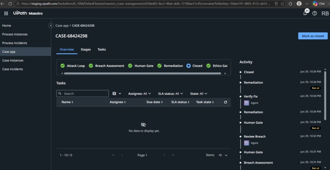This screenshot has height=170, width=330.
Task: Open the Items per page dropdown
Action: click(223, 155)
